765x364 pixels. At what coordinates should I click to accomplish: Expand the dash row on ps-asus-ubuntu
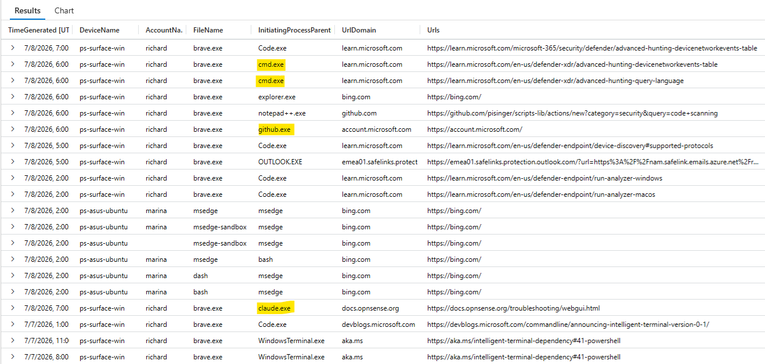(13, 276)
